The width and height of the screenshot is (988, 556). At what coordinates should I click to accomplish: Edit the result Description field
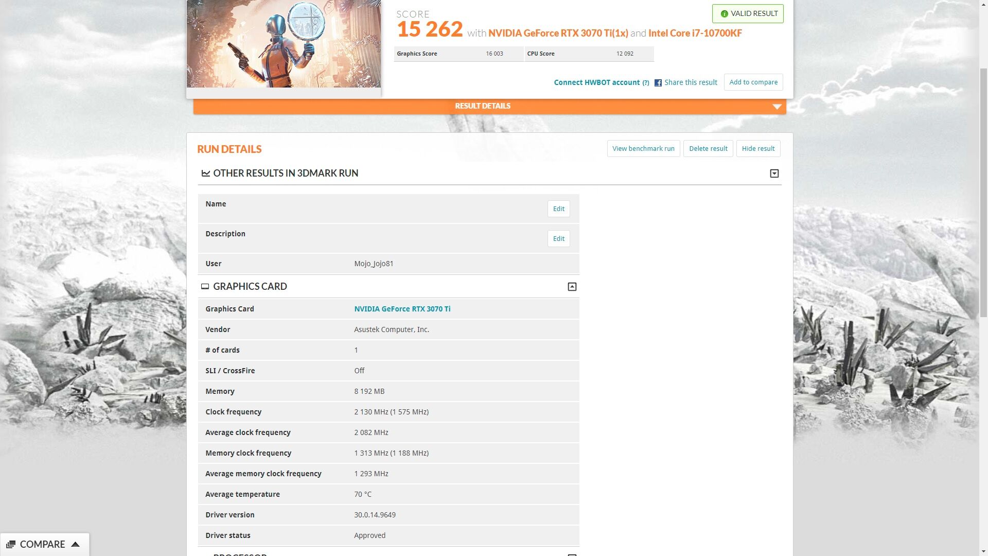(x=558, y=239)
